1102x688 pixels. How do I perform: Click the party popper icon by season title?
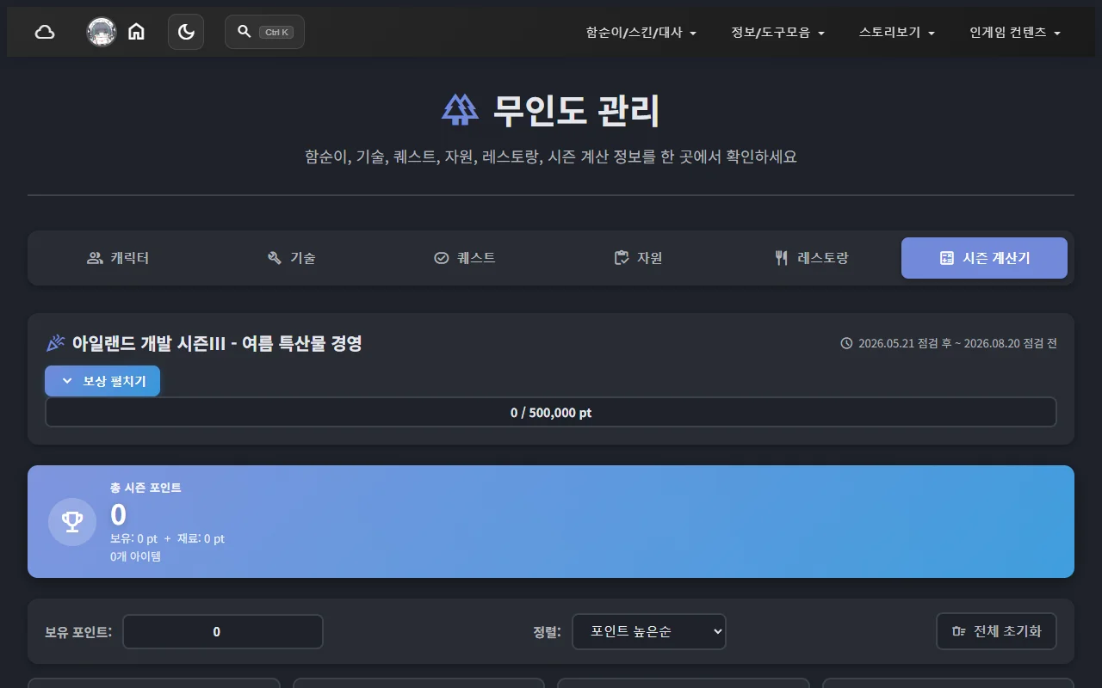[55, 343]
